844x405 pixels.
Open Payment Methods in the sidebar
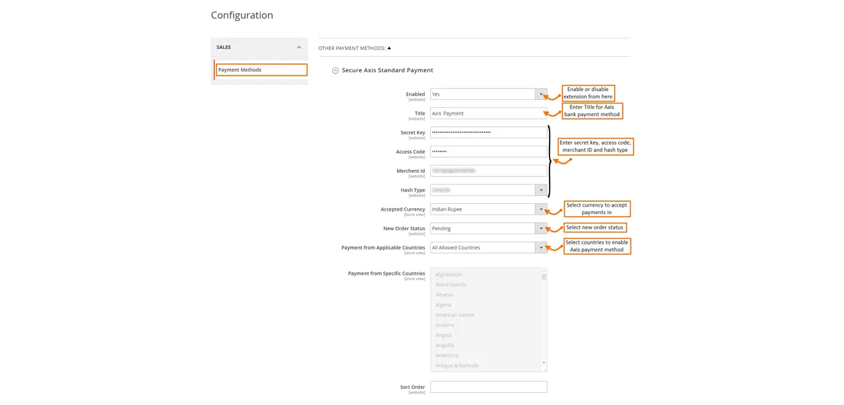(x=261, y=70)
